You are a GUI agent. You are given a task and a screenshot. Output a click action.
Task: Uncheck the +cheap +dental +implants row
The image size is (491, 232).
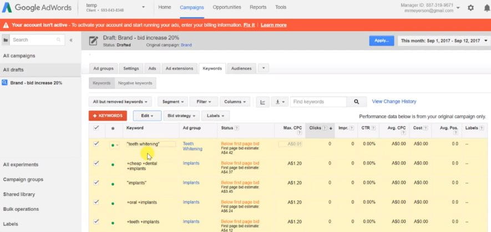pyautogui.click(x=97, y=163)
